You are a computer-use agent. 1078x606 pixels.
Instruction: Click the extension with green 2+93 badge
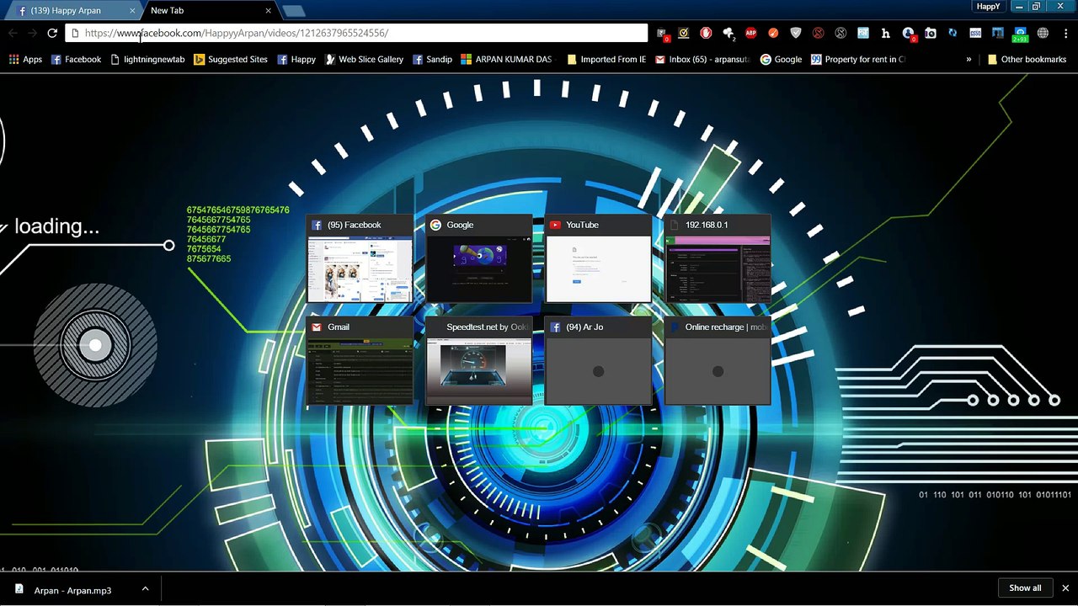[1020, 34]
